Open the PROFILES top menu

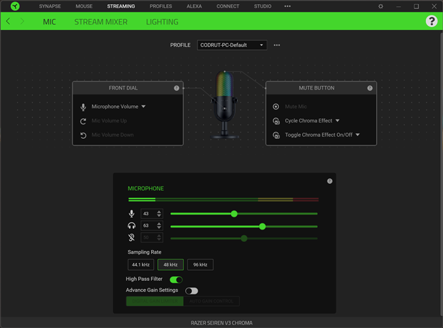(161, 6)
